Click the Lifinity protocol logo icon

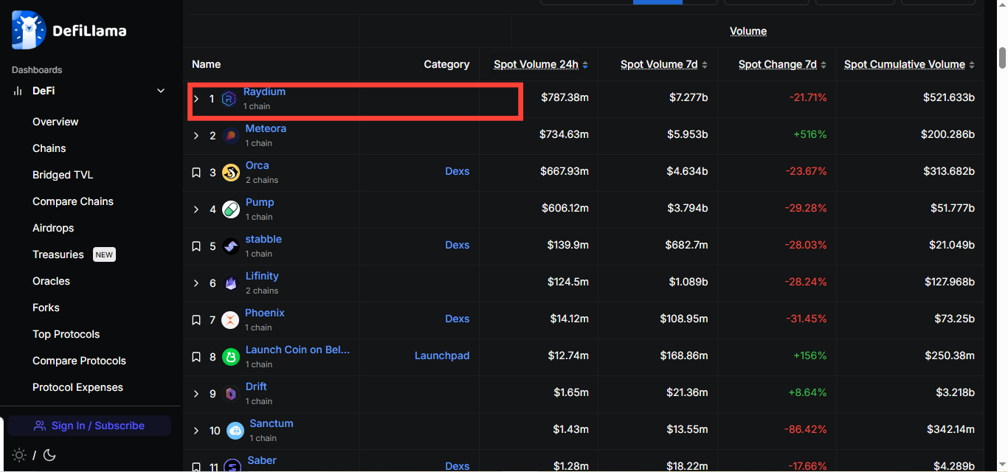coord(230,283)
